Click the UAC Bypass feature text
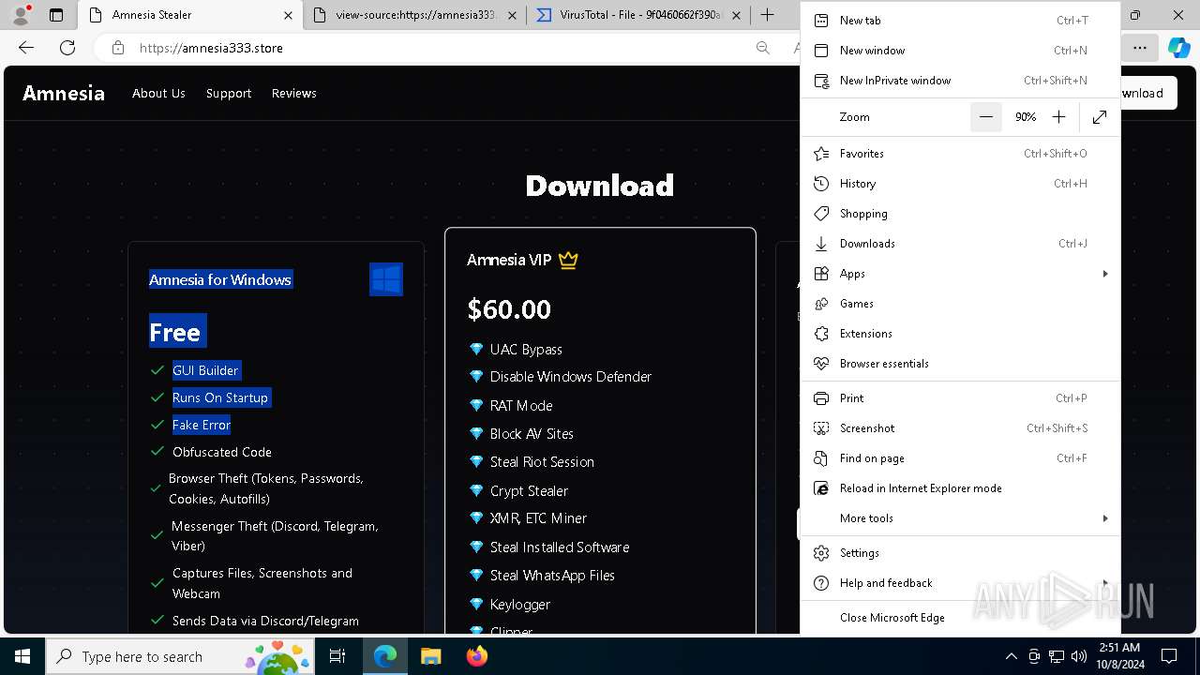 526,350
